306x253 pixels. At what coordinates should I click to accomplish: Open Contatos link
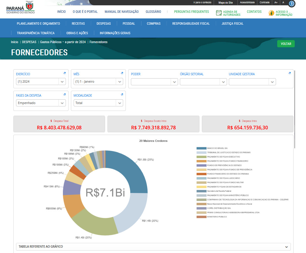(x=254, y=12)
